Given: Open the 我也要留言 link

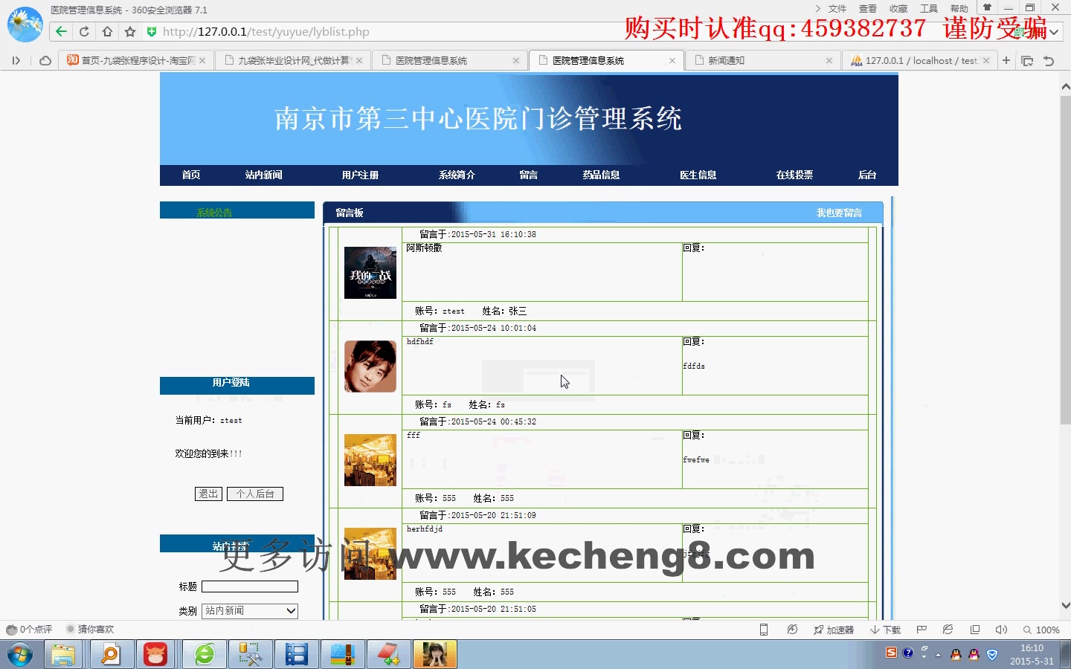Looking at the screenshot, I should pyautogui.click(x=837, y=213).
